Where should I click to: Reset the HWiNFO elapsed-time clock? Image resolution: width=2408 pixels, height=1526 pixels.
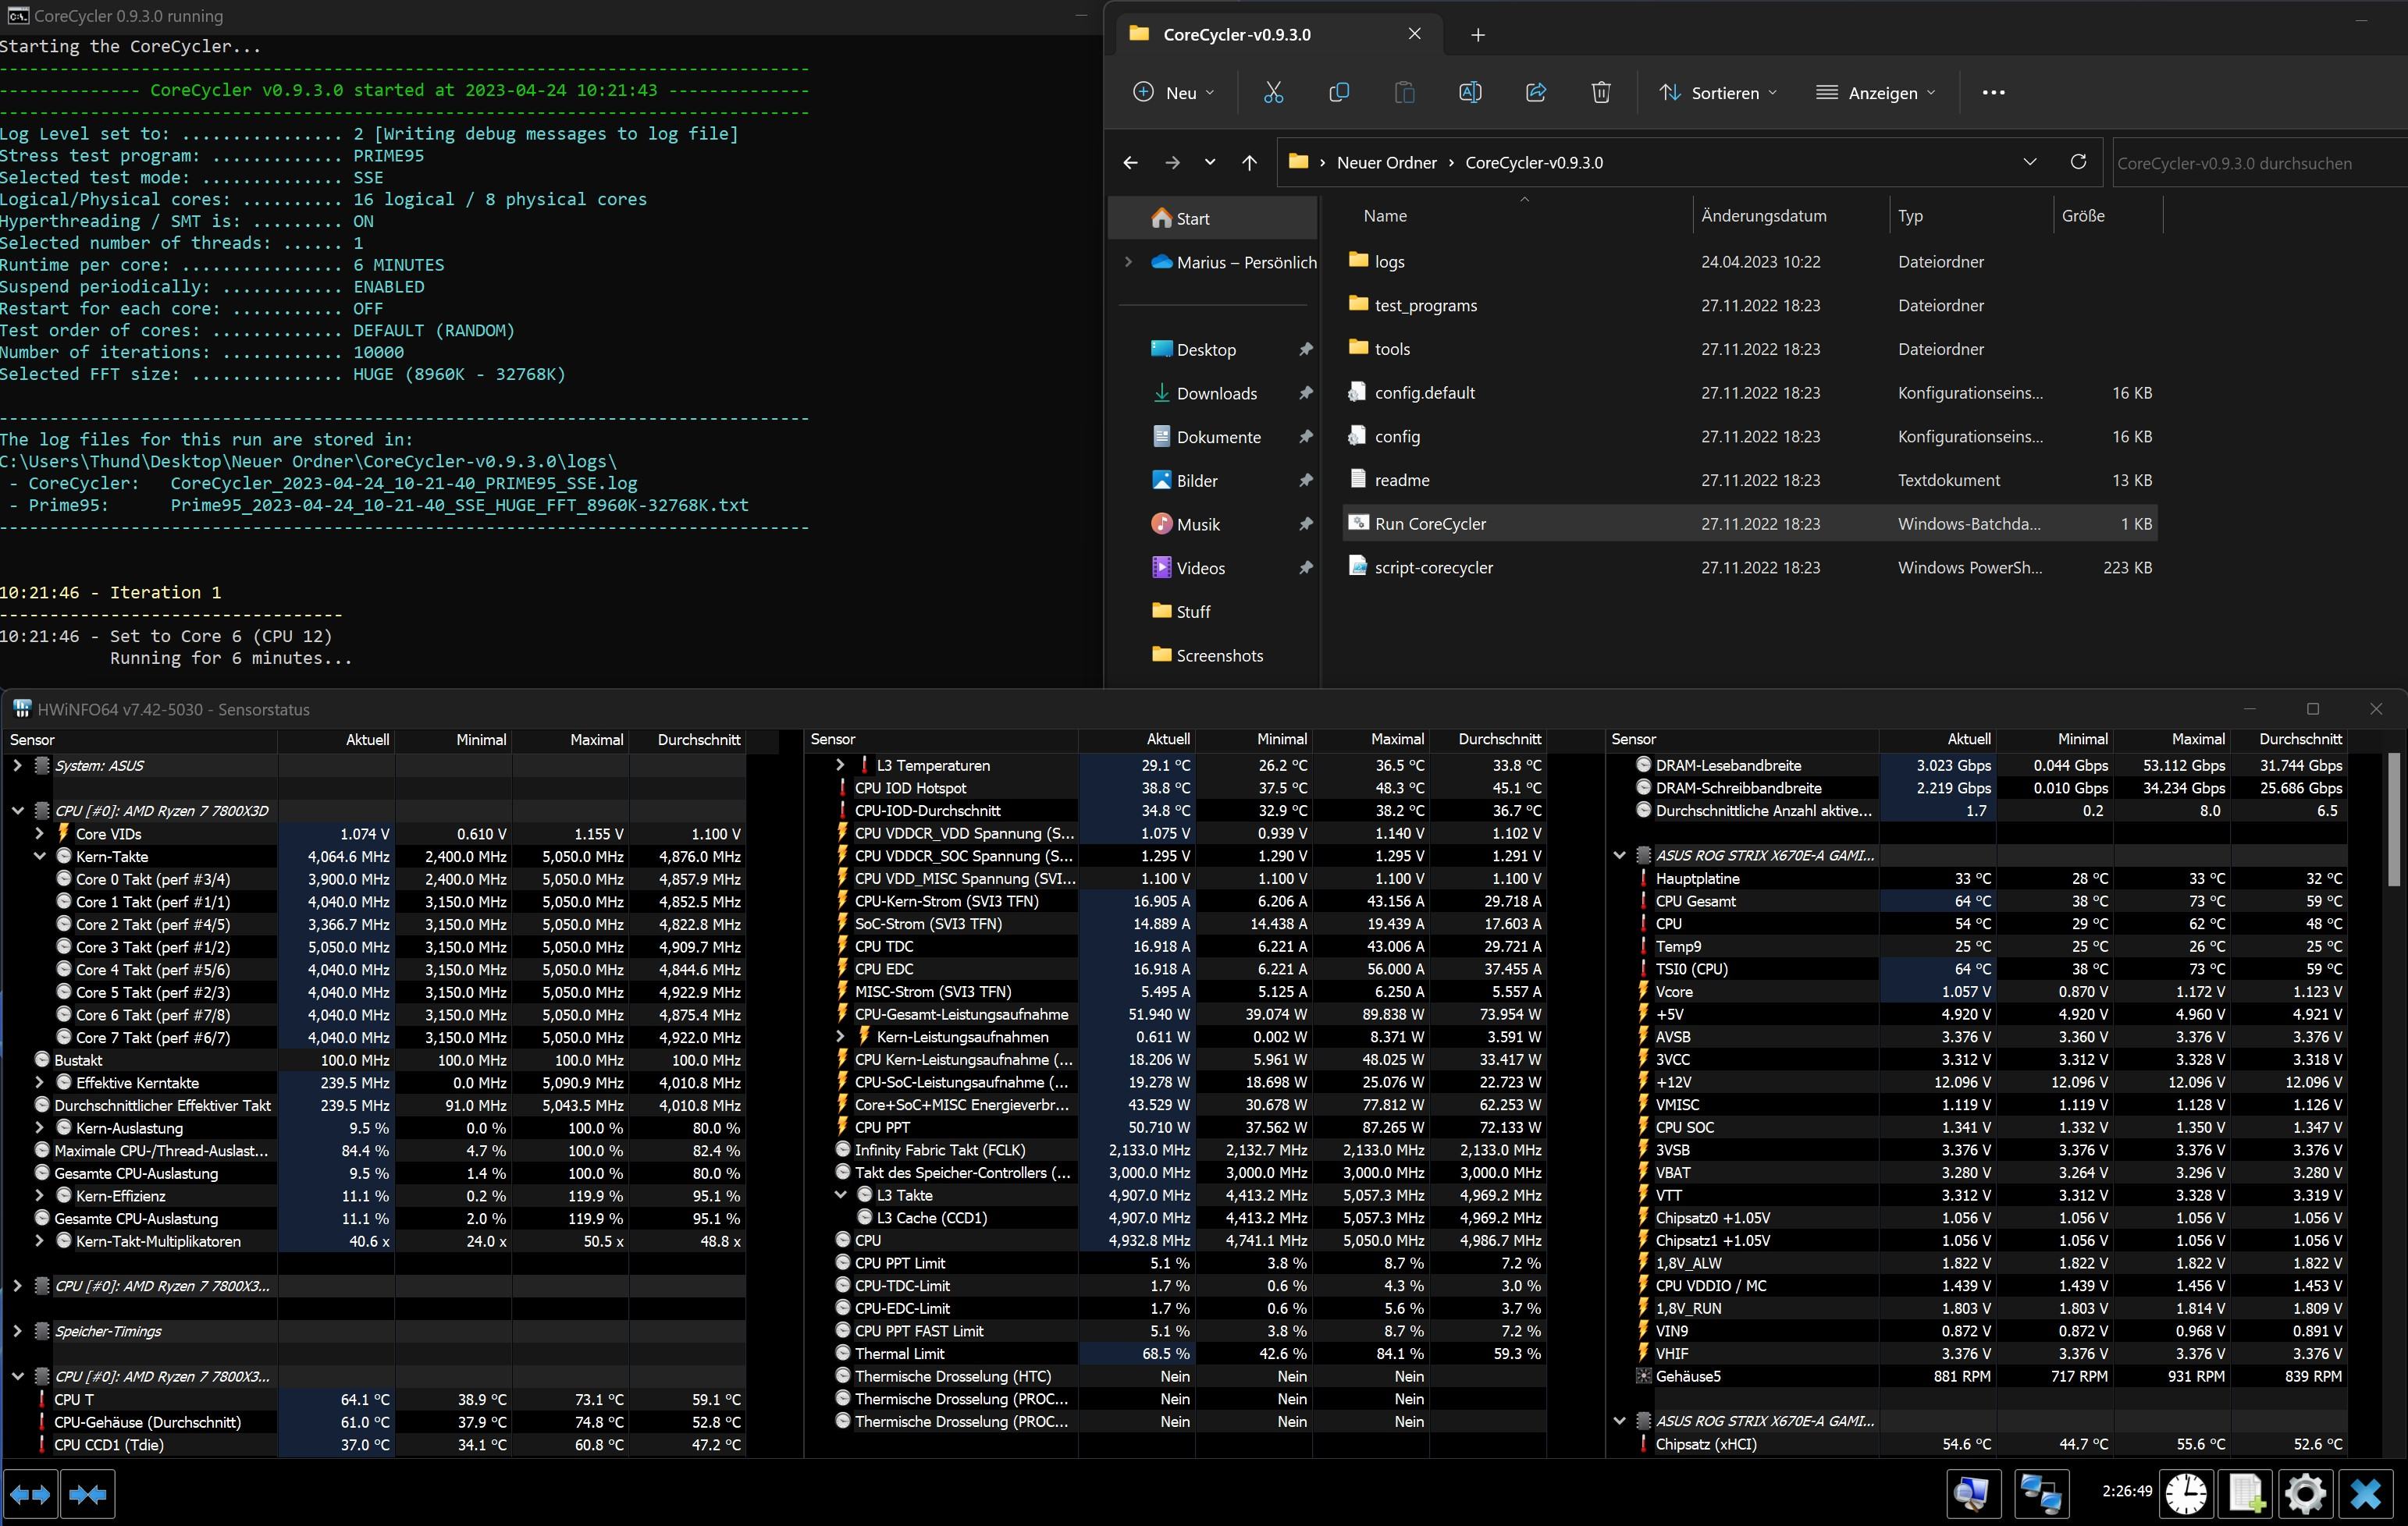2186,1494
